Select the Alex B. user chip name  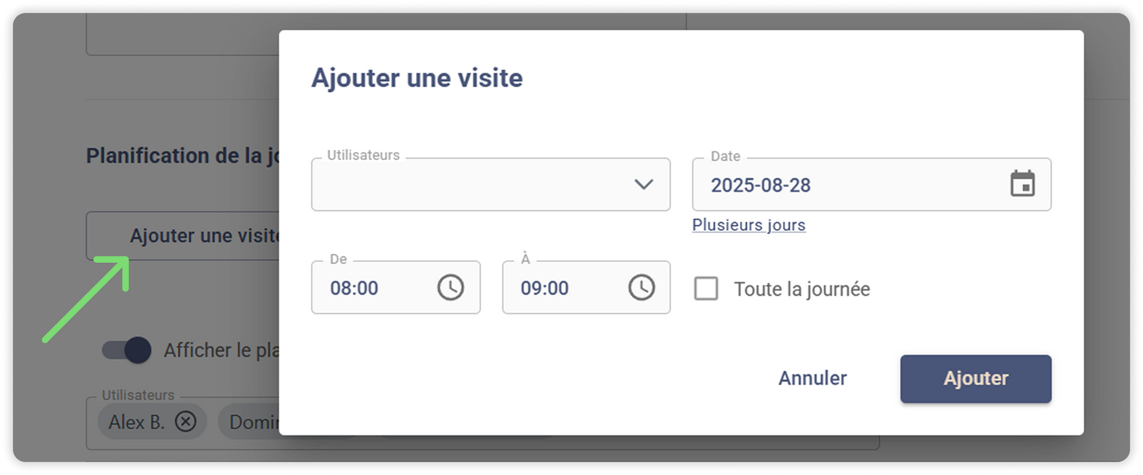136,422
